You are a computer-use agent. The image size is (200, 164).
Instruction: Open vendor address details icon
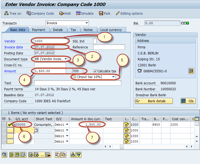coord(191,71)
